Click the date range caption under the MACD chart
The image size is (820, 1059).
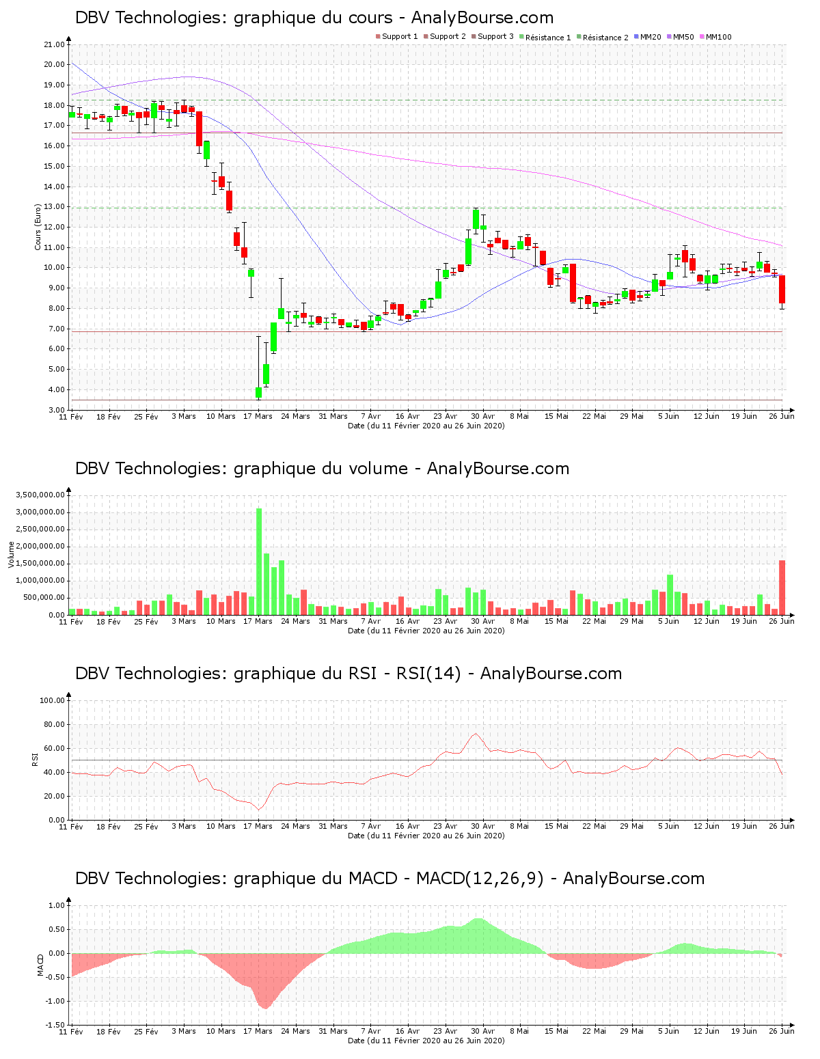click(x=426, y=1041)
